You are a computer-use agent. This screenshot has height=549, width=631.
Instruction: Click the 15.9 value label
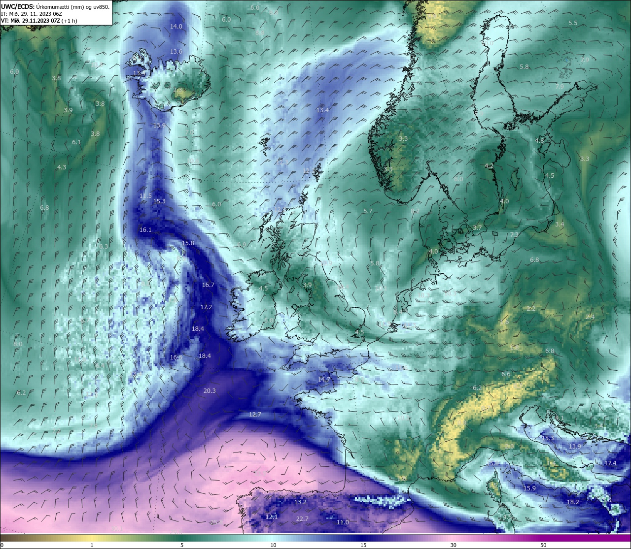point(529,488)
